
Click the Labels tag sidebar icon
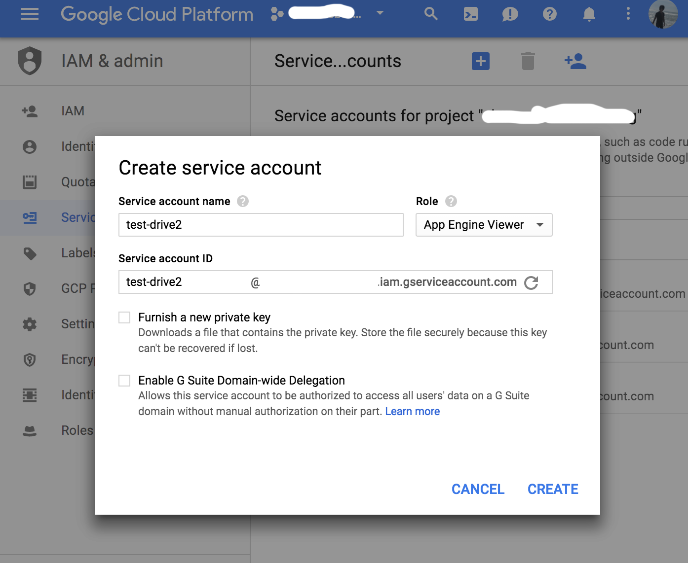click(x=30, y=253)
